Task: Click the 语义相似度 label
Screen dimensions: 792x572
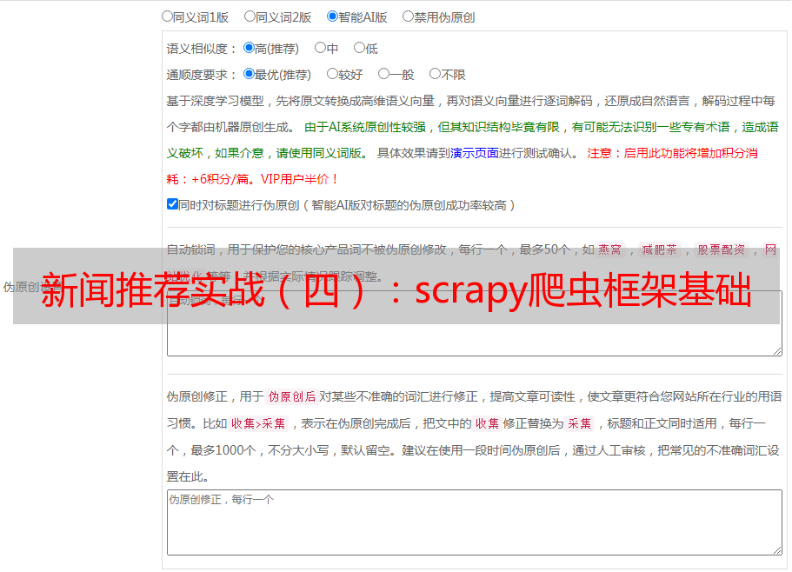Action: click(202, 49)
